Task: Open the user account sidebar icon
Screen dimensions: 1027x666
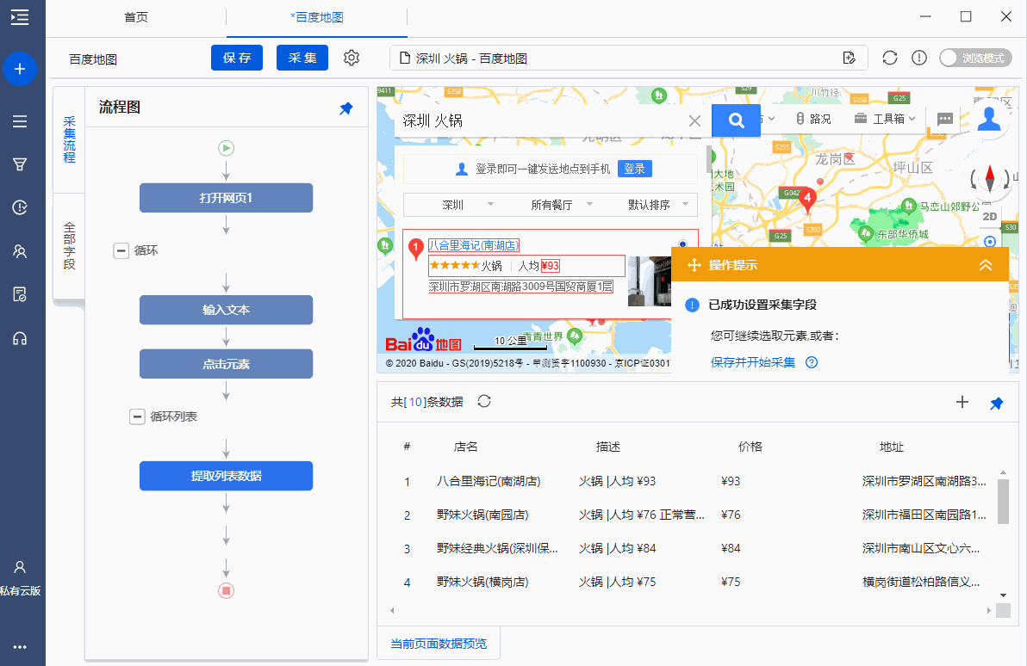Action: click(x=20, y=567)
